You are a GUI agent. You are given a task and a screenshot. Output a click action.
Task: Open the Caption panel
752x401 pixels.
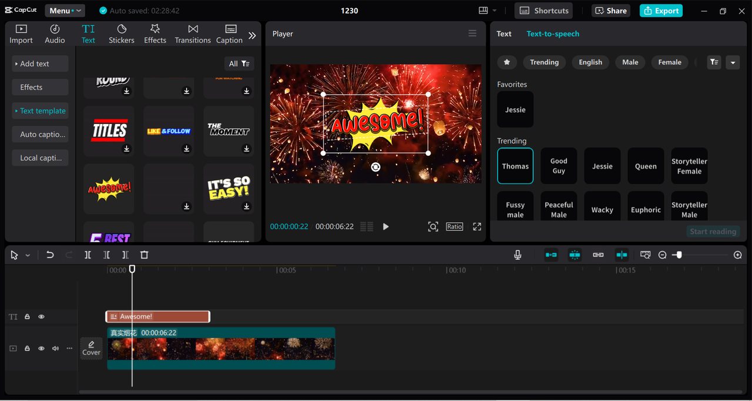pyautogui.click(x=229, y=34)
